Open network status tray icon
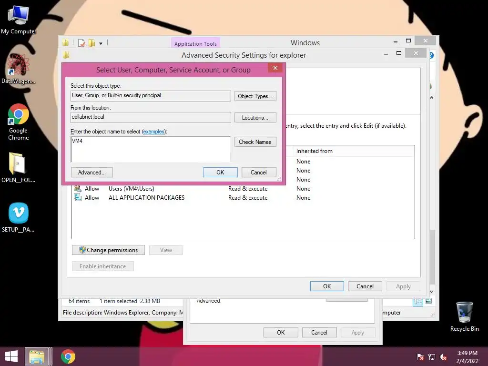This screenshot has width=488, height=366. coord(432,356)
